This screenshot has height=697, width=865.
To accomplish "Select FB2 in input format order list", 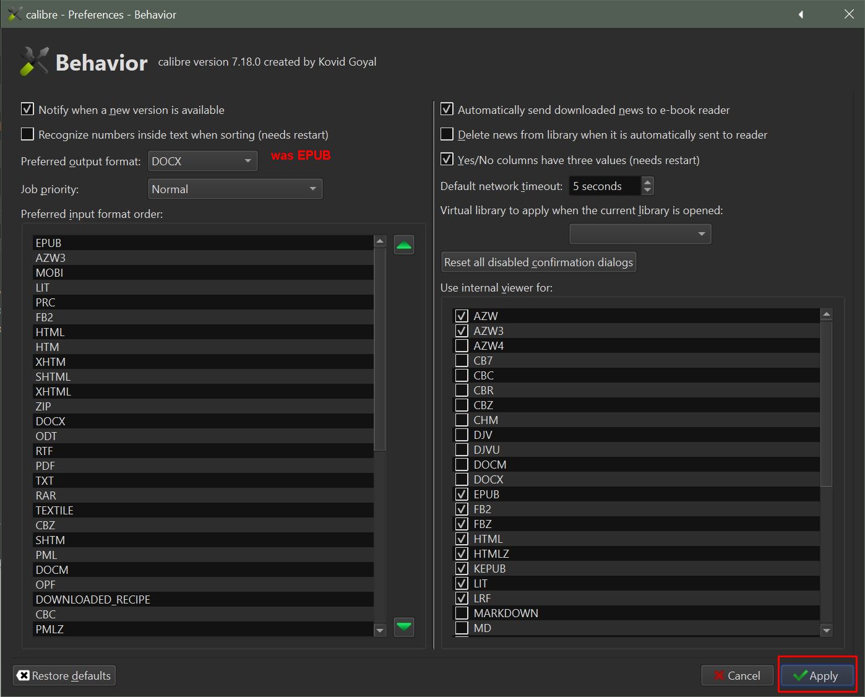I will pos(204,317).
